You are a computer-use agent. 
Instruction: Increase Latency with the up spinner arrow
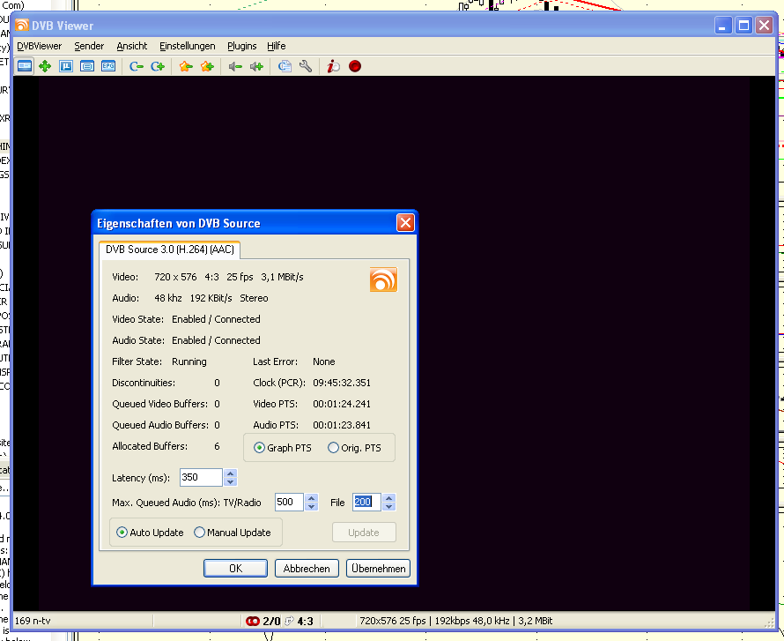pos(231,473)
